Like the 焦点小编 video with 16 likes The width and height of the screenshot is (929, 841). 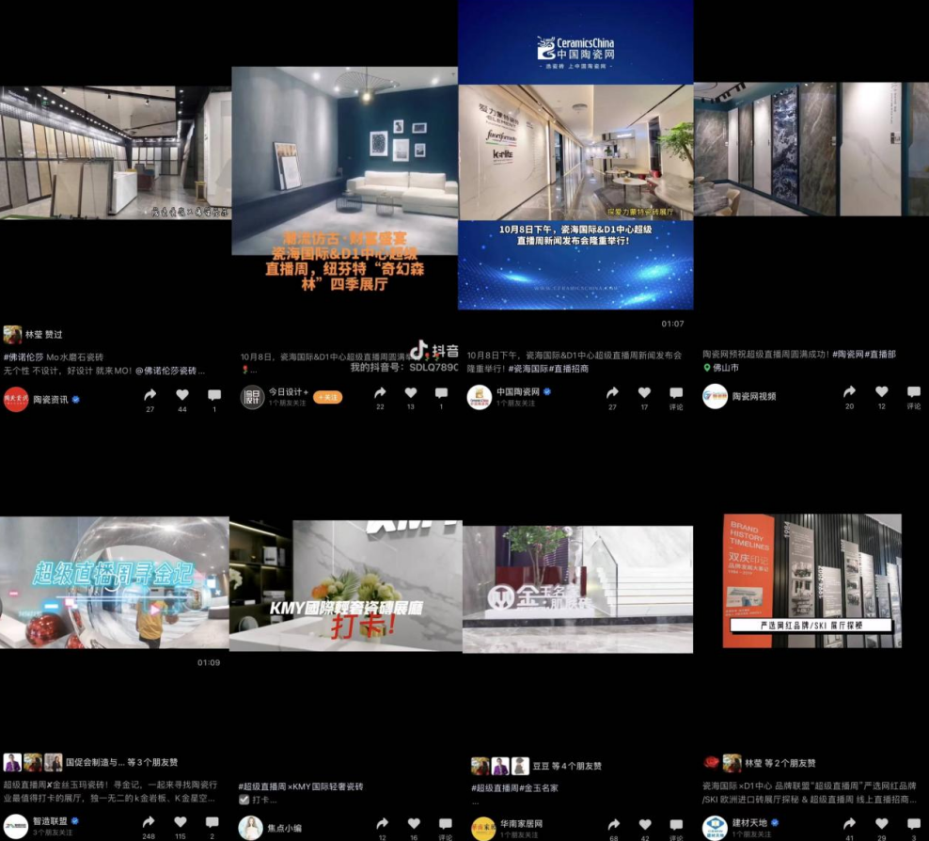coord(414,823)
